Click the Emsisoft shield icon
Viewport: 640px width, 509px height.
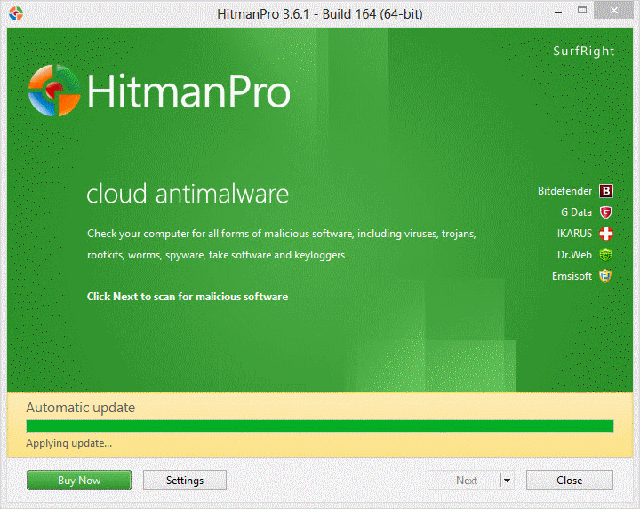[606, 276]
